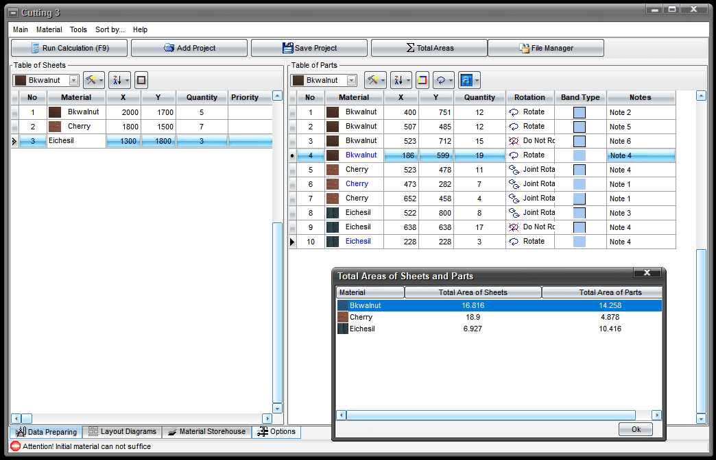Click blue Cherry material text in part row 6
The image size is (716, 460).
click(357, 183)
